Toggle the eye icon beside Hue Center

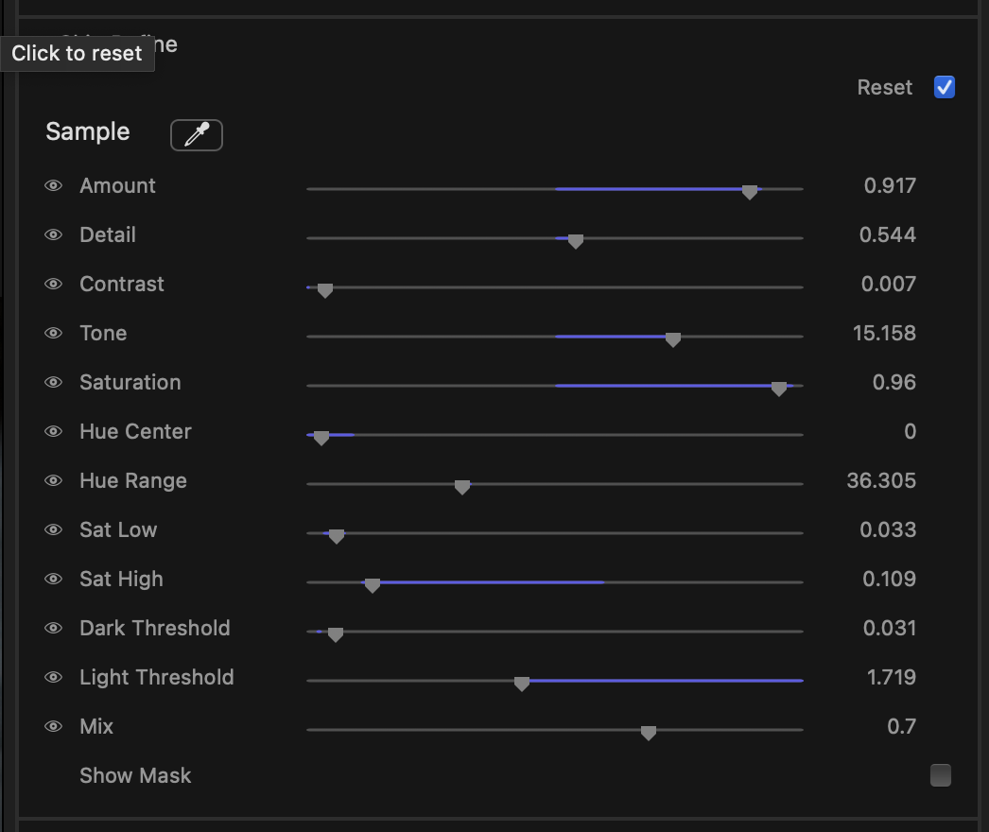[x=54, y=431]
